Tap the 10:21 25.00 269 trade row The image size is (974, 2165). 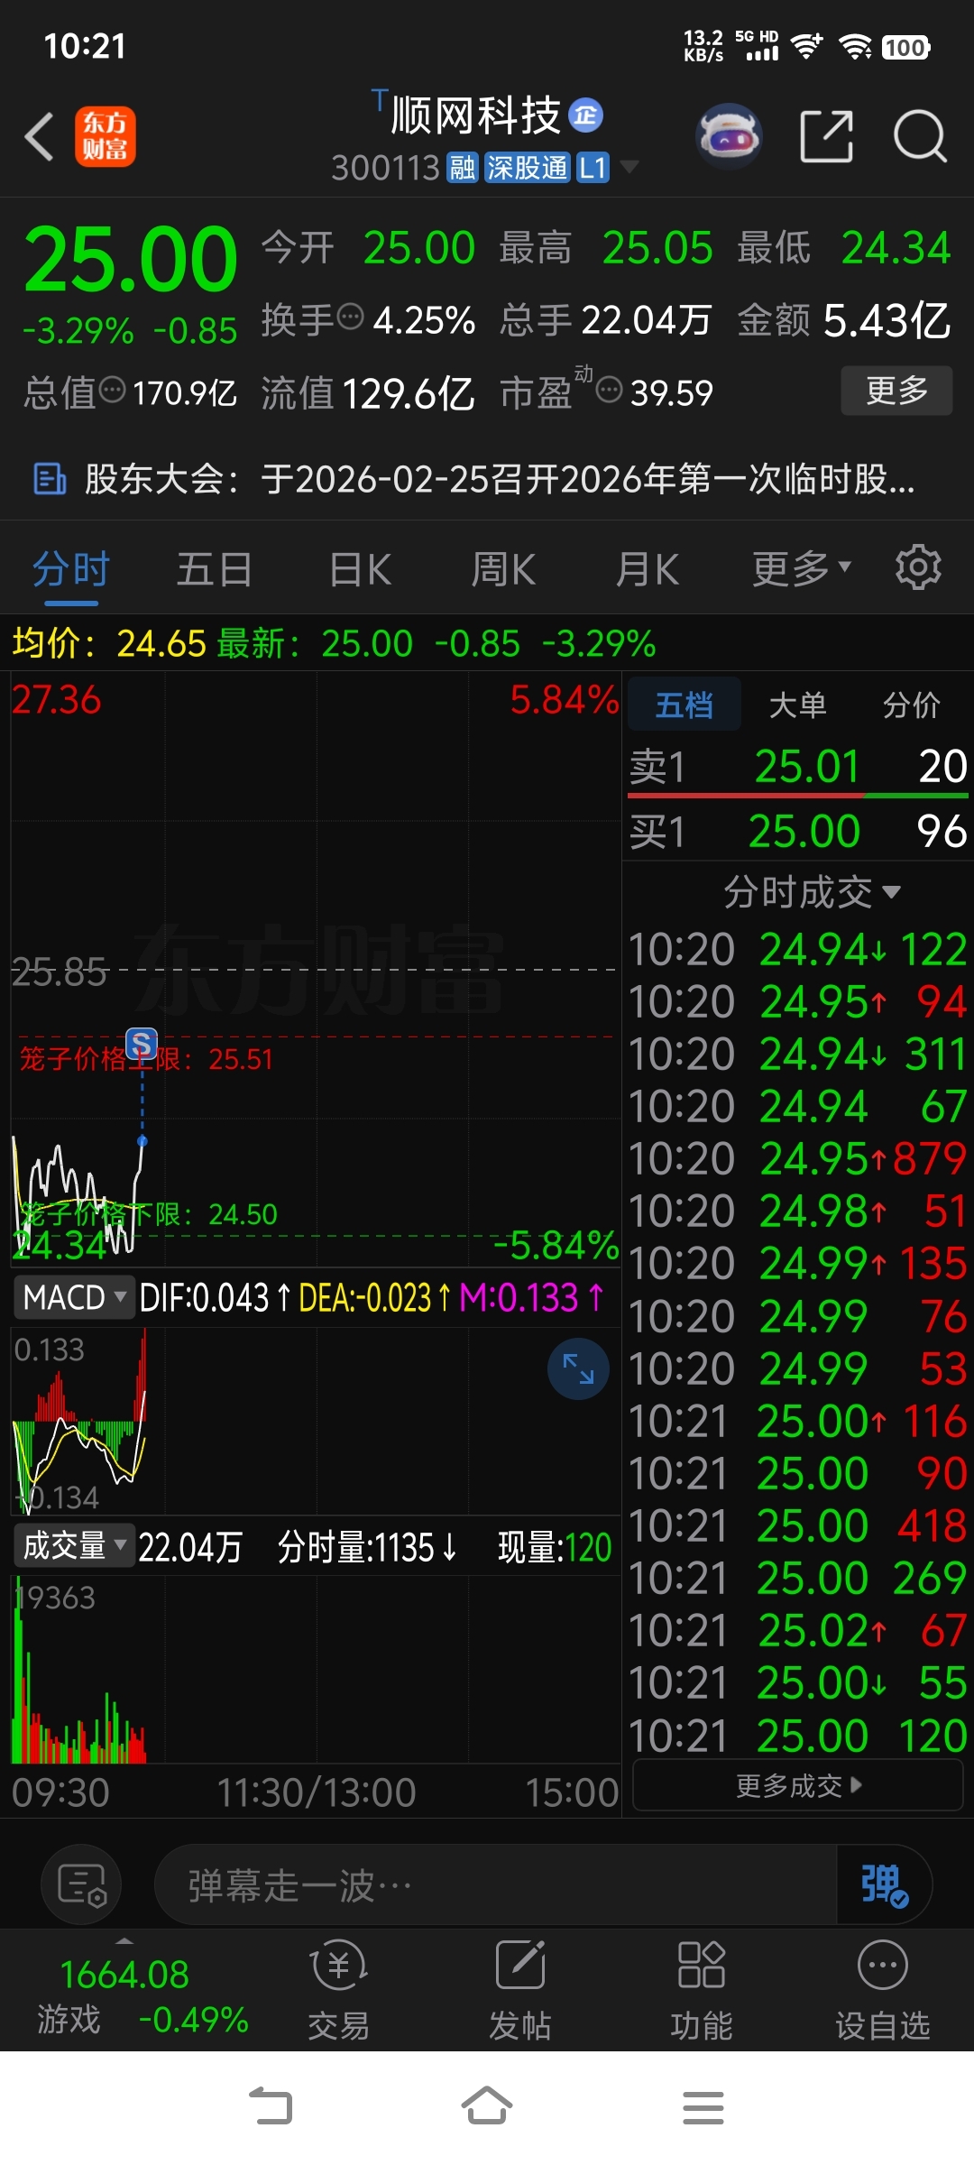coord(798,1578)
